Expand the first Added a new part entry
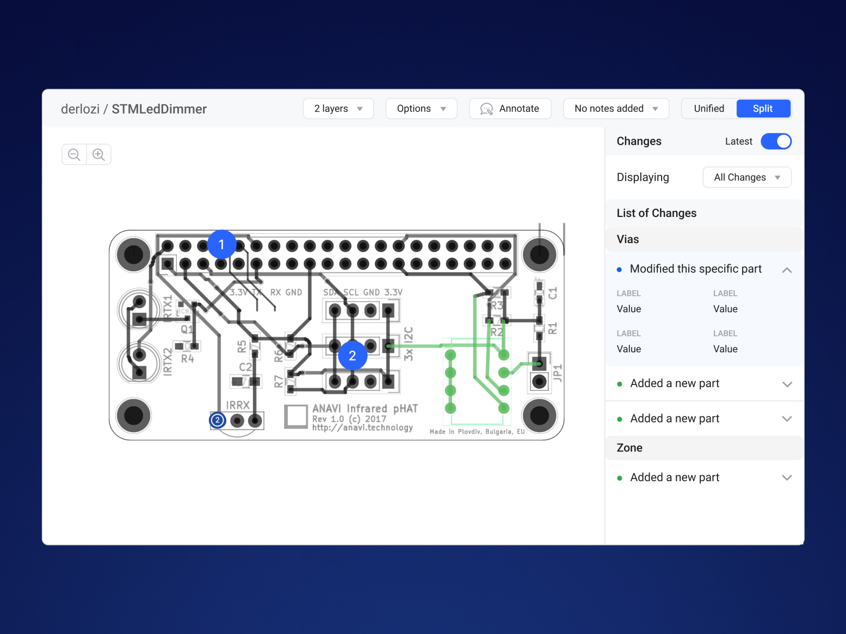 (787, 384)
